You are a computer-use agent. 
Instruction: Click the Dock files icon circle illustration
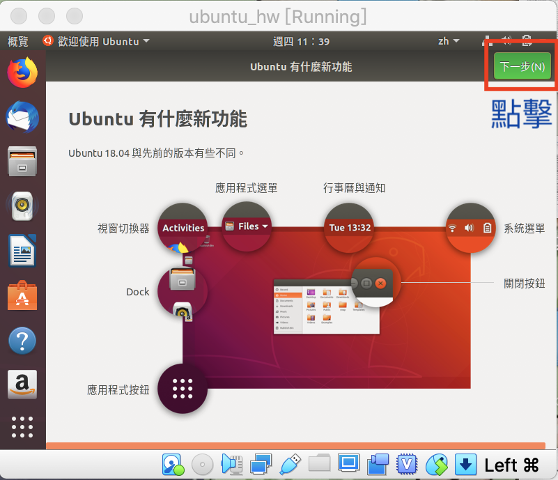click(183, 292)
